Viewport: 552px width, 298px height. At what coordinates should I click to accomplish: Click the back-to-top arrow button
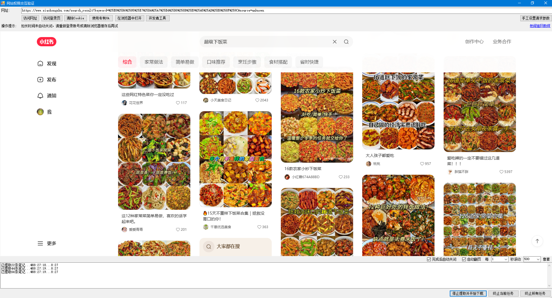tap(537, 241)
